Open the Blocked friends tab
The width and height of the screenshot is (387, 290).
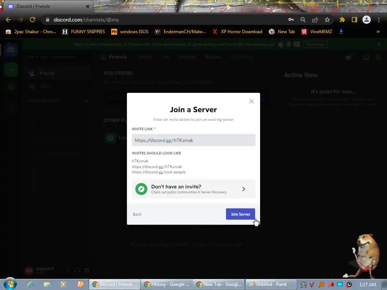click(213, 57)
